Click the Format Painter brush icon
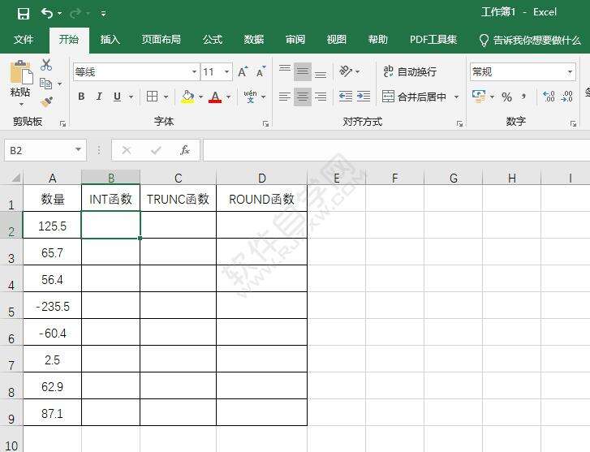 click(46, 101)
